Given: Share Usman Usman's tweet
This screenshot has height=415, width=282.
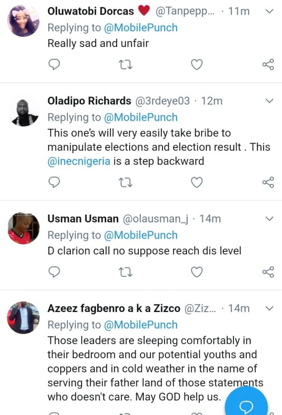Looking at the screenshot, I should 268,272.
